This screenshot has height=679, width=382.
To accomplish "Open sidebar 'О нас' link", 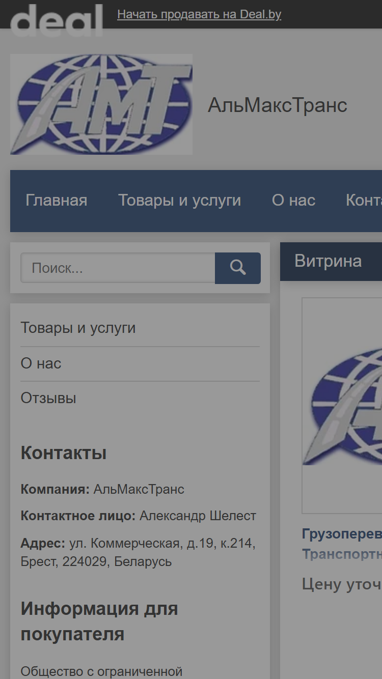I will click(x=41, y=363).
